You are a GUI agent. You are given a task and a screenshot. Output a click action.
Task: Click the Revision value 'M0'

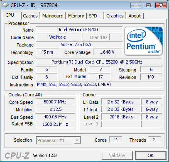151,77
